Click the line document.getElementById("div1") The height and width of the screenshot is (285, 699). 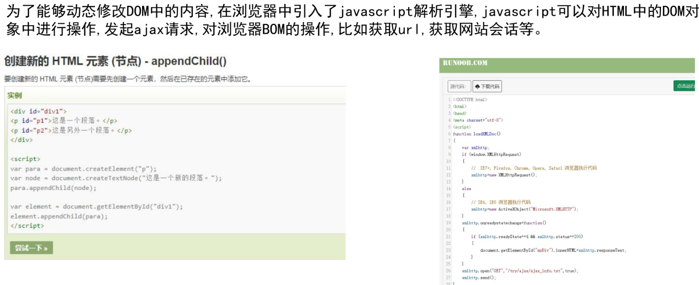click(x=96, y=207)
